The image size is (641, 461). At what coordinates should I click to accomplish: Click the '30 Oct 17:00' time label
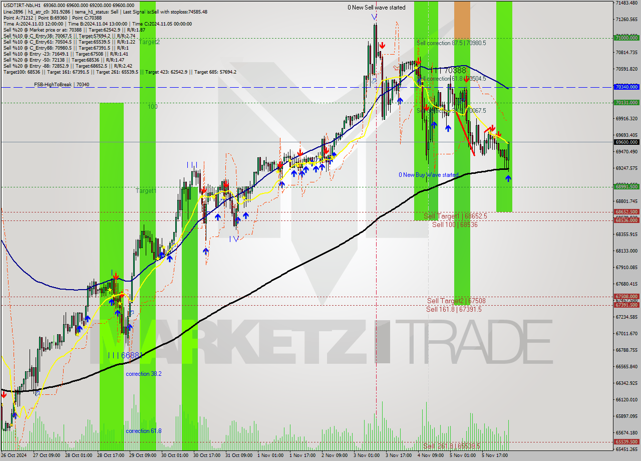pos(206,455)
